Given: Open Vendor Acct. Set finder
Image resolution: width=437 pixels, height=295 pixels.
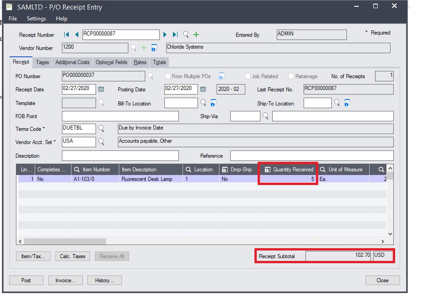Looking at the screenshot, I should [x=101, y=142].
